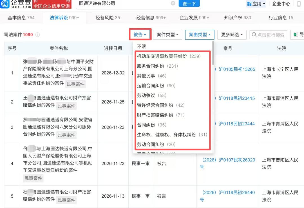Click the 民事案件 tag in row 1
Viewport: 304px width, 208px height.
coord(75,84)
